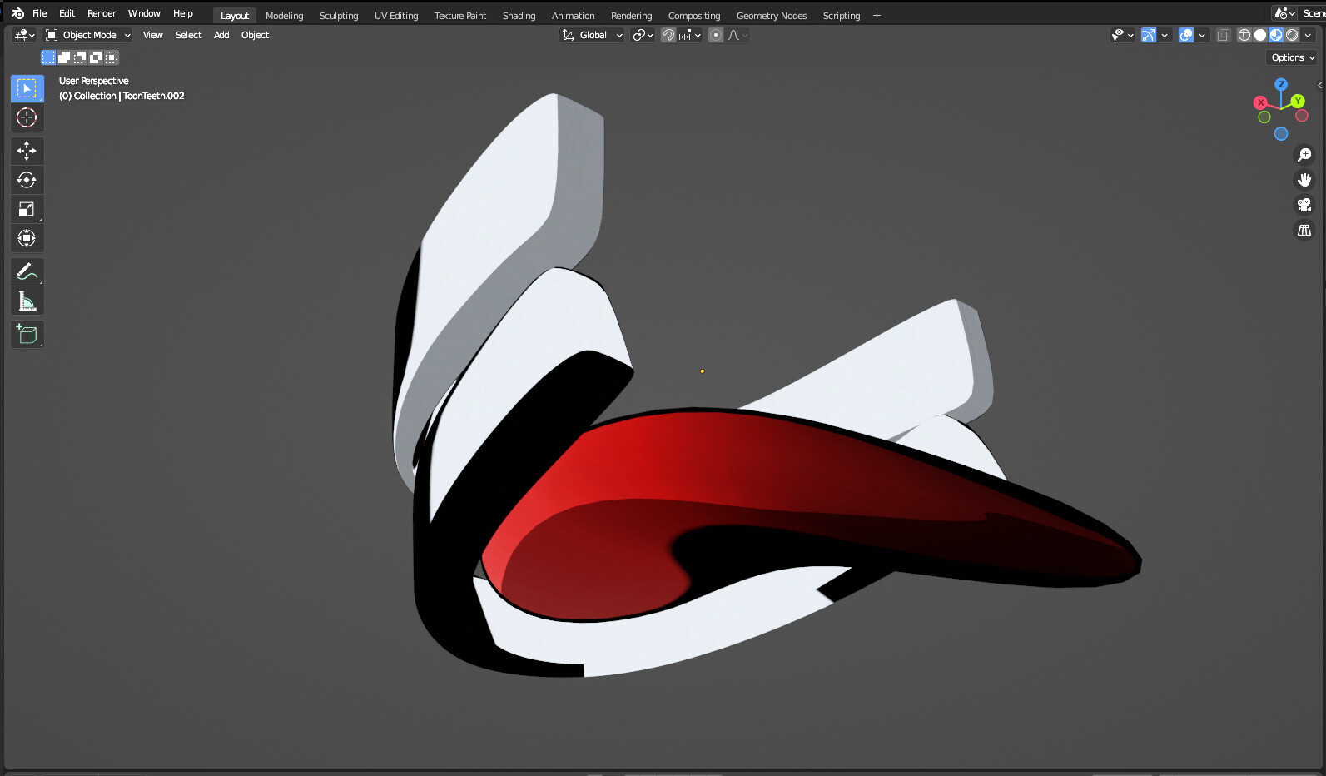Click the Pan view hand icon
Image resolution: width=1326 pixels, height=776 pixels.
[1304, 180]
